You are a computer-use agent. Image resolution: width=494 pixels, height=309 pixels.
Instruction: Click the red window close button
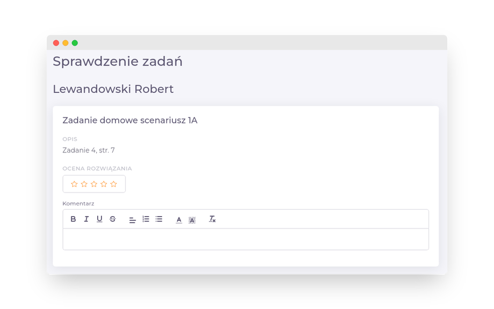(56, 43)
